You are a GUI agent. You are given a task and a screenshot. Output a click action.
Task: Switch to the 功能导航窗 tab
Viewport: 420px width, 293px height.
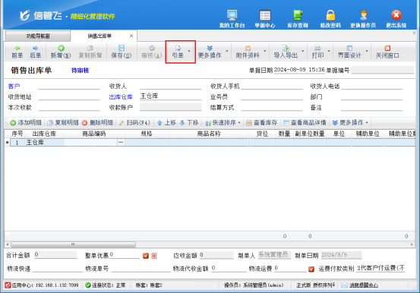[x=38, y=36]
